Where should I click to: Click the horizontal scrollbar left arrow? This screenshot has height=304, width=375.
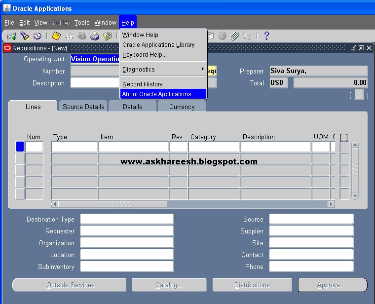click(x=55, y=204)
